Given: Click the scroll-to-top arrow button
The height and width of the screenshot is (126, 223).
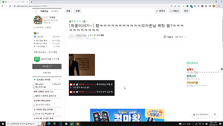Looking at the screenshot, I should click(x=215, y=115).
